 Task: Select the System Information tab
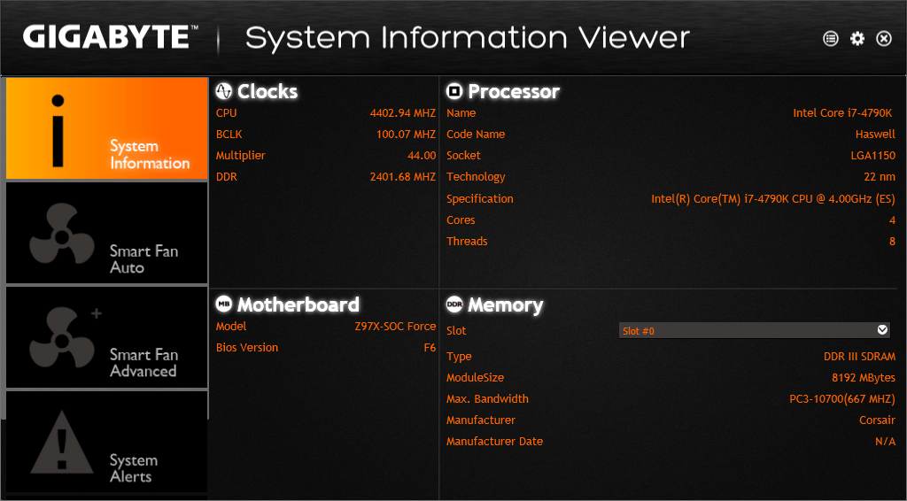click(106, 128)
